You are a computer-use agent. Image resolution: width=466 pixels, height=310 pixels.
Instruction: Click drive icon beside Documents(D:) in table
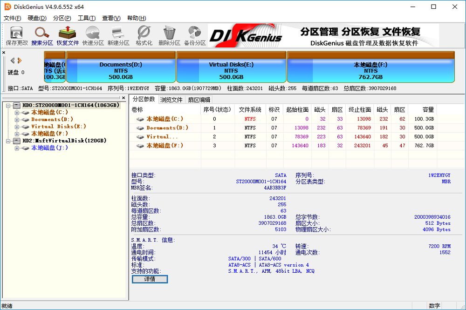pyautogui.click(x=140, y=128)
